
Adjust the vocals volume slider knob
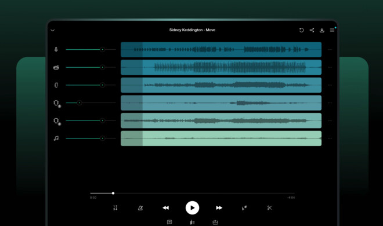tap(102, 49)
